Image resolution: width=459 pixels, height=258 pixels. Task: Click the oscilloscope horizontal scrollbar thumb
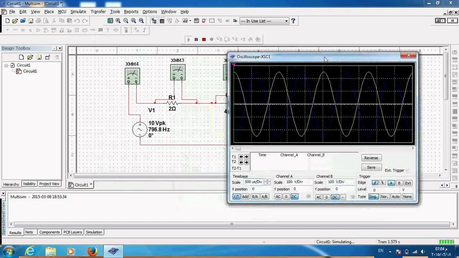(x=238, y=148)
